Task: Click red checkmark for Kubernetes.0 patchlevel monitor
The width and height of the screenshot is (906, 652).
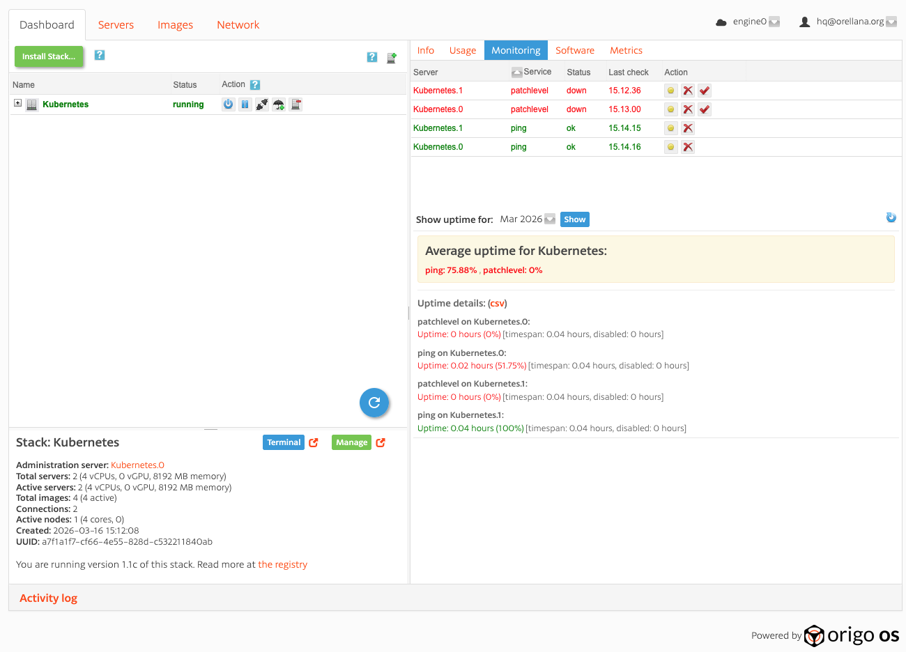Action: [705, 109]
